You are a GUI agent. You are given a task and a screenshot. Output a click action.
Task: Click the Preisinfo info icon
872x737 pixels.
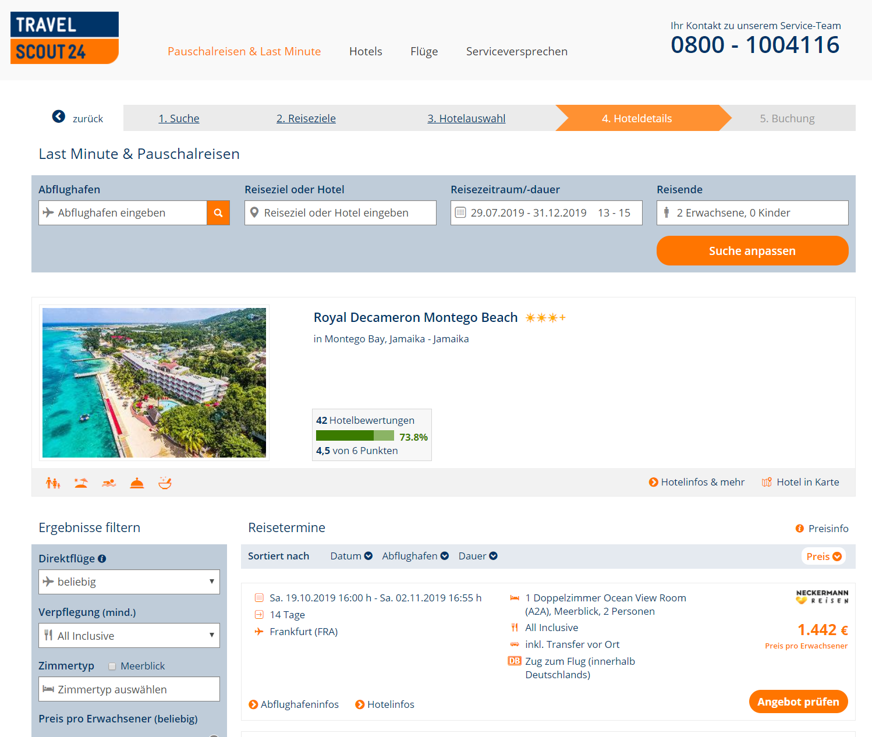[800, 529]
